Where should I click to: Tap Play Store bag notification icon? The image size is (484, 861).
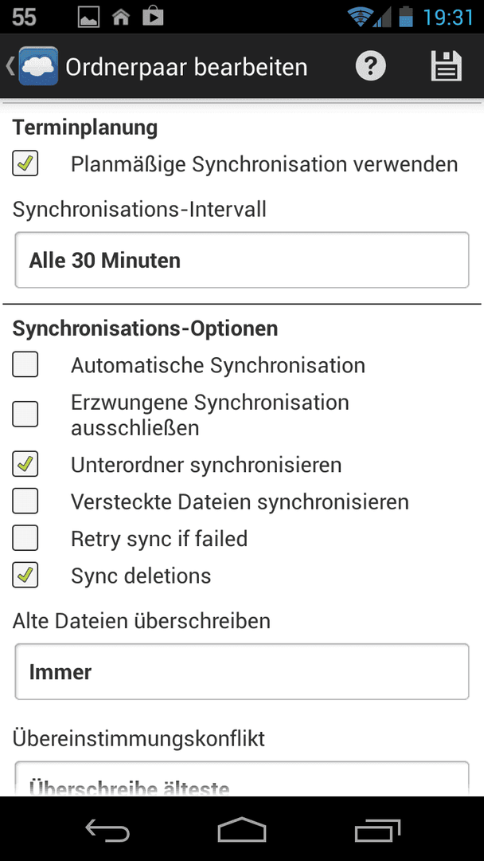point(153,17)
